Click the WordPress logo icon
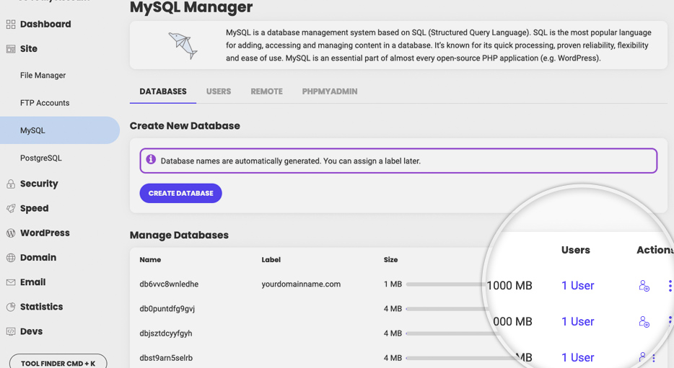The image size is (674, 368). coord(11,233)
